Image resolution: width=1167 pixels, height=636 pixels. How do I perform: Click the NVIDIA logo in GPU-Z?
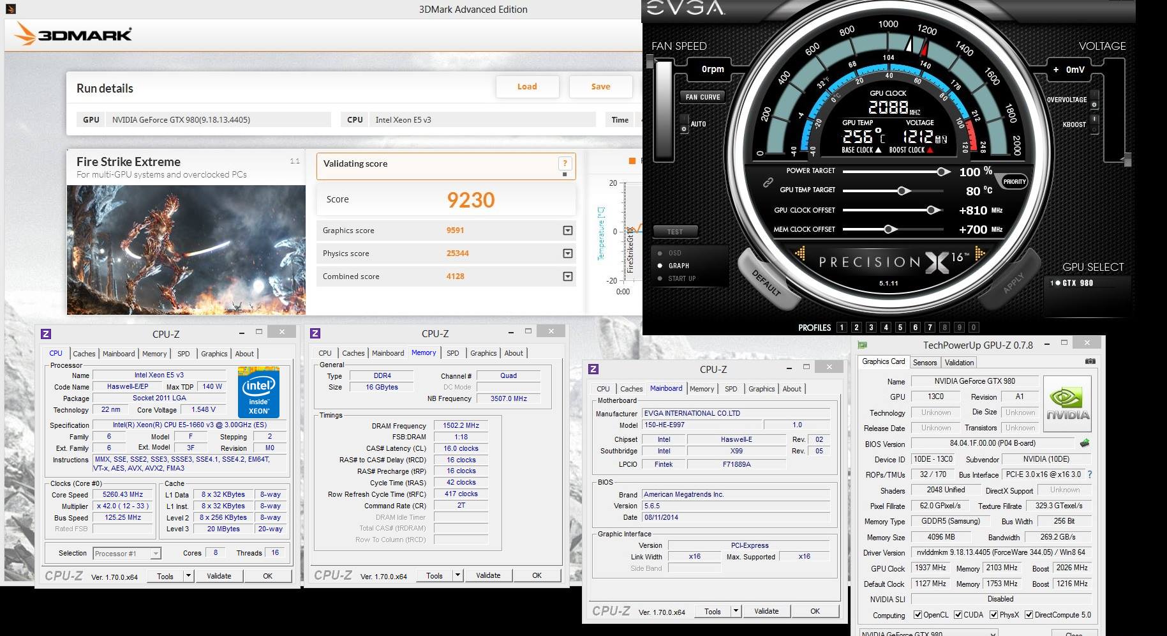(1067, 404)
